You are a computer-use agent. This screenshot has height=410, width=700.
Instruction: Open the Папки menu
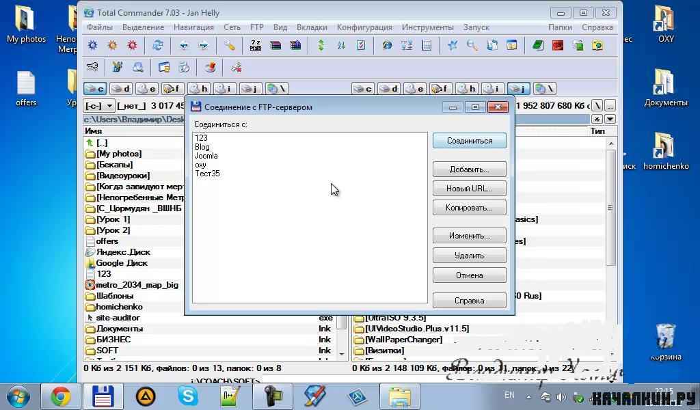(560, 27)
